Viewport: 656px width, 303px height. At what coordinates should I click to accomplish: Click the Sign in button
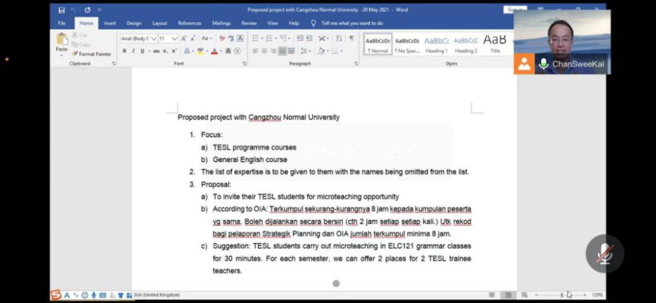pos(514,10)
